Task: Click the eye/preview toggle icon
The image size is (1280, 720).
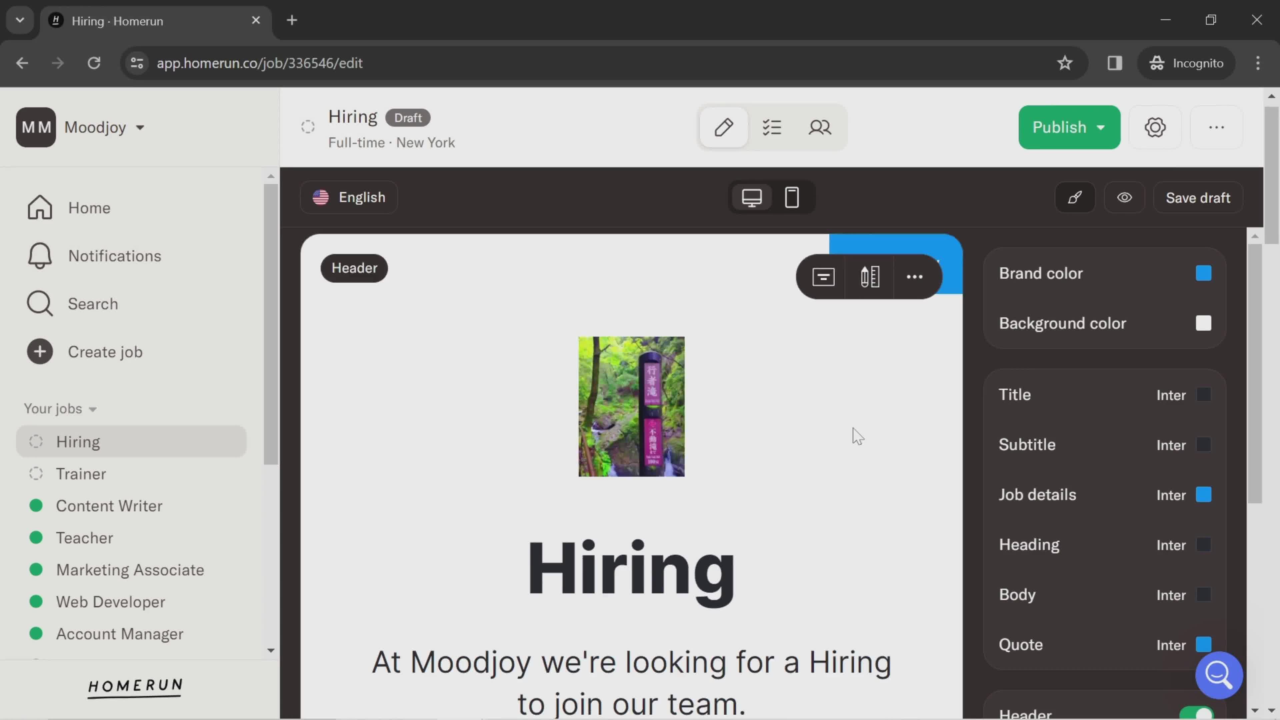Action: [x=1124, y=197]
